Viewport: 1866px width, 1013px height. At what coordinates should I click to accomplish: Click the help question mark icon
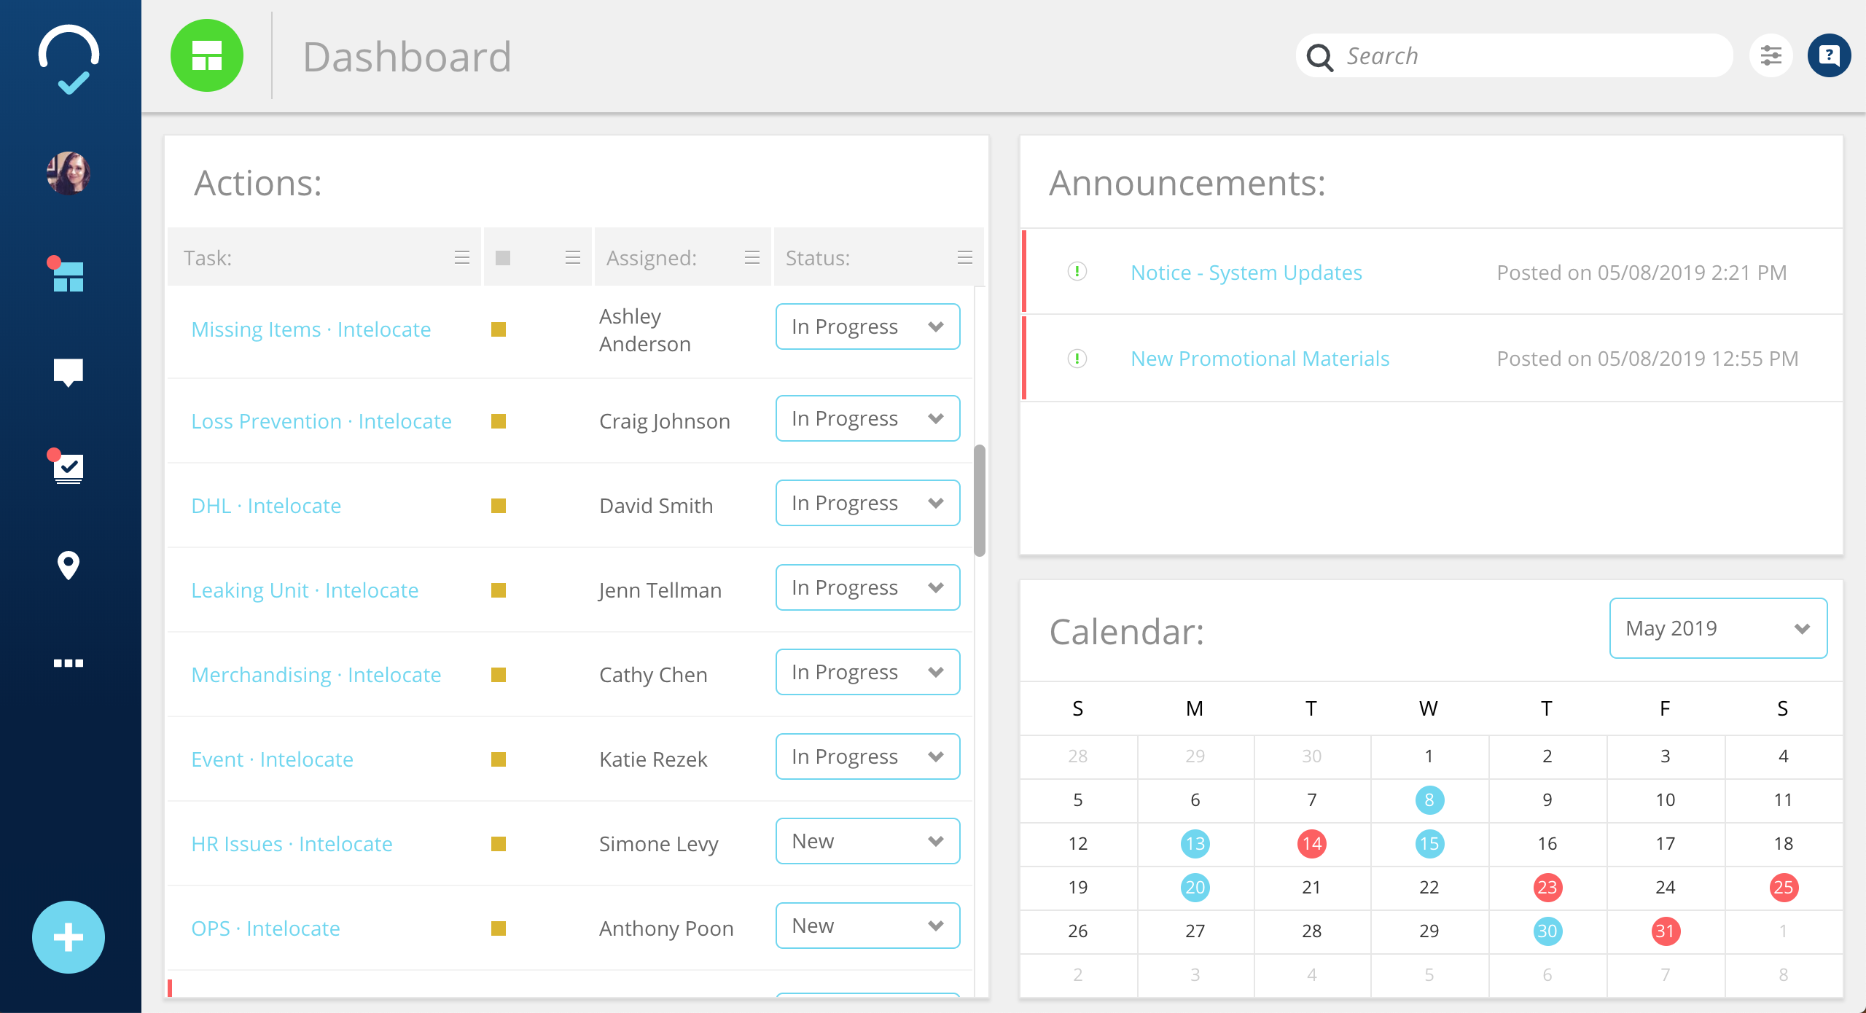pos(1829,55)
